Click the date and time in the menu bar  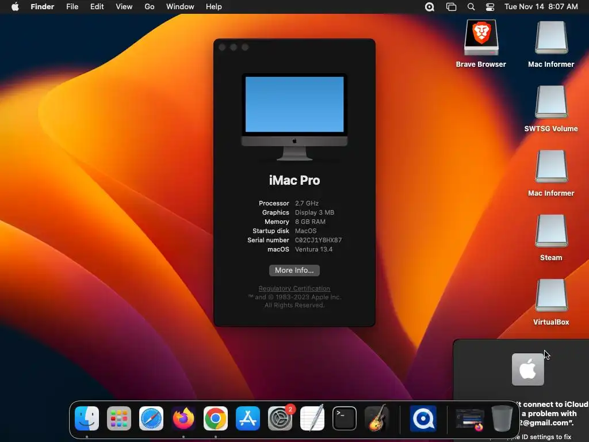[x=541, y=6]
